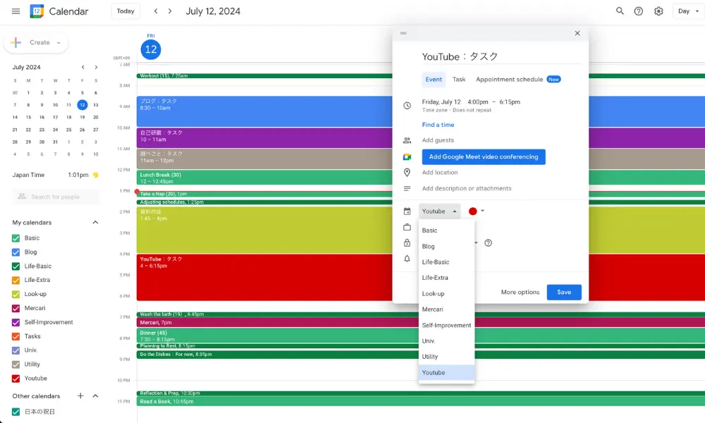
Task: Open the Youtube calendar selector dropdown
Action: pos(439,211)
